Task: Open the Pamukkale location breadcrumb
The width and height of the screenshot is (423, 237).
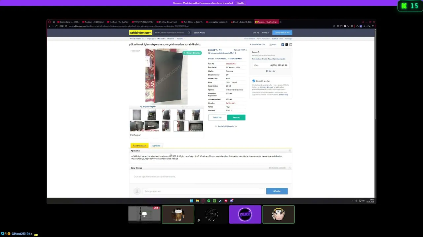Action: click(x=221, y=59)
